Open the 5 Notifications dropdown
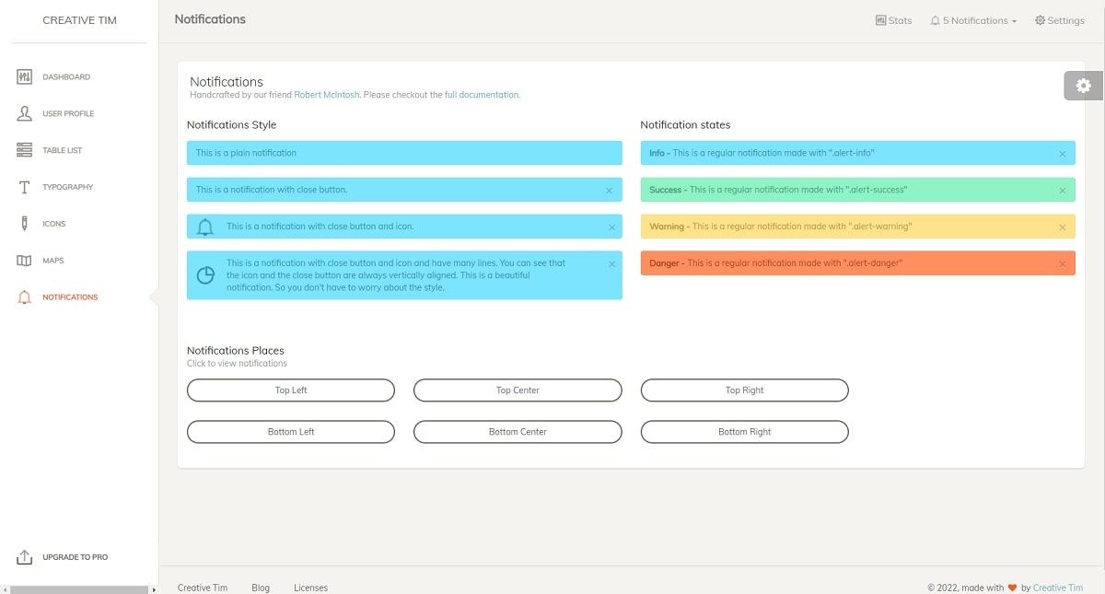This screenshot has width=1105, height=594. (973, 19)
